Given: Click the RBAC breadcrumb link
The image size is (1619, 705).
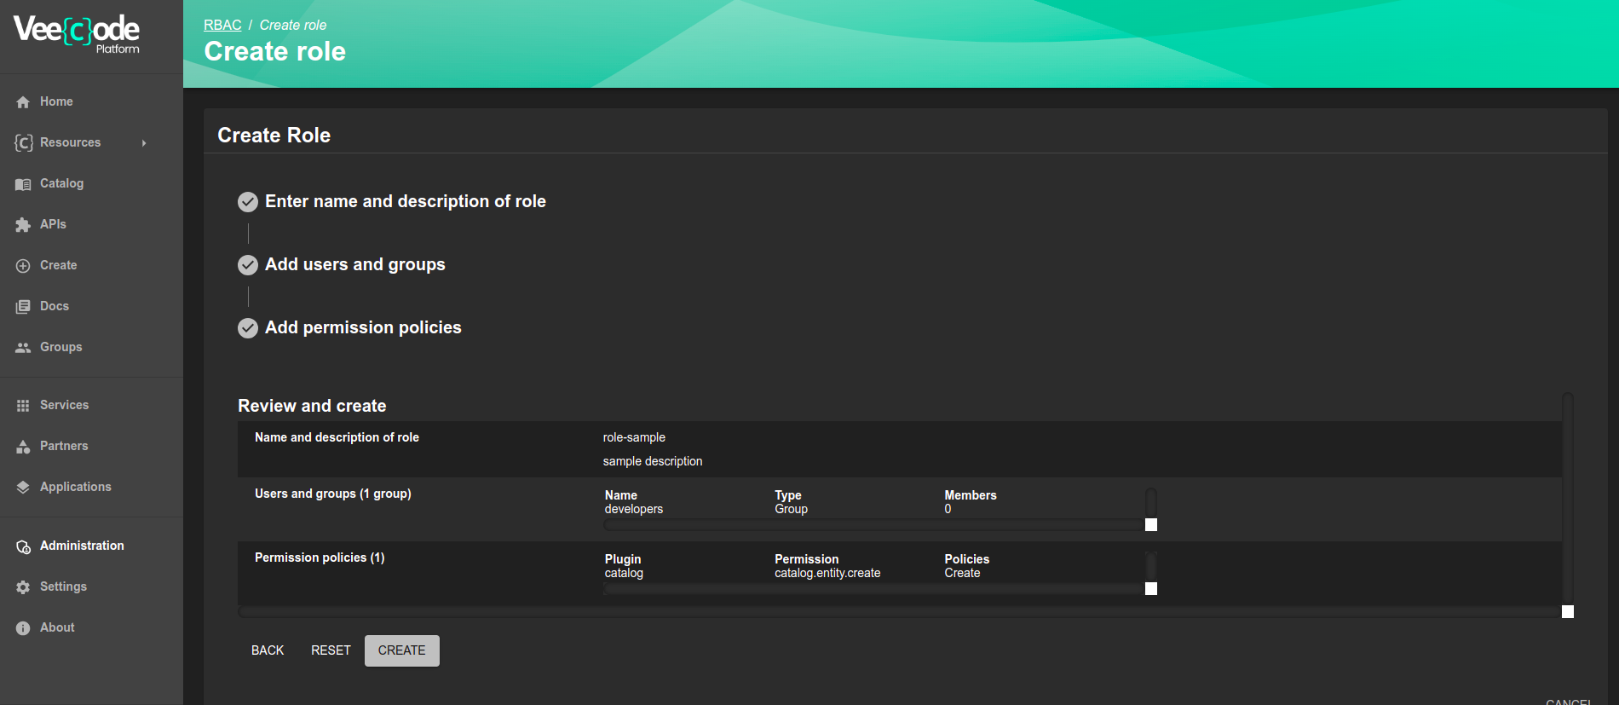Looking at the screenshot, I should coord(222,25).
